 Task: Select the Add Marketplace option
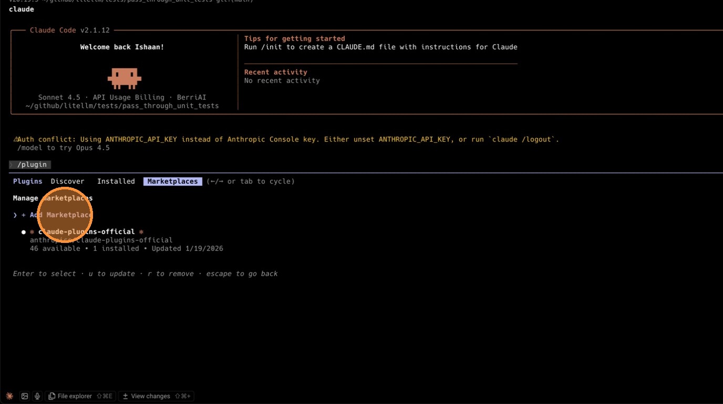[x=57, y=215]
